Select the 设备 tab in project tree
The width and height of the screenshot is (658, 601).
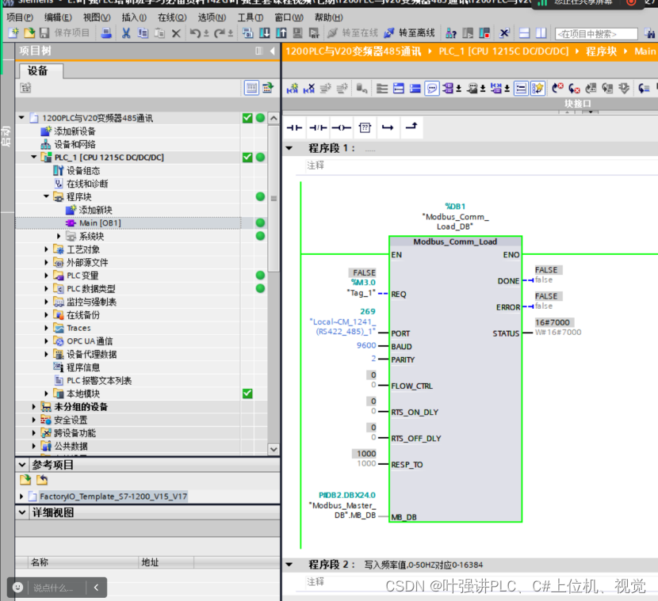[40, 70]
